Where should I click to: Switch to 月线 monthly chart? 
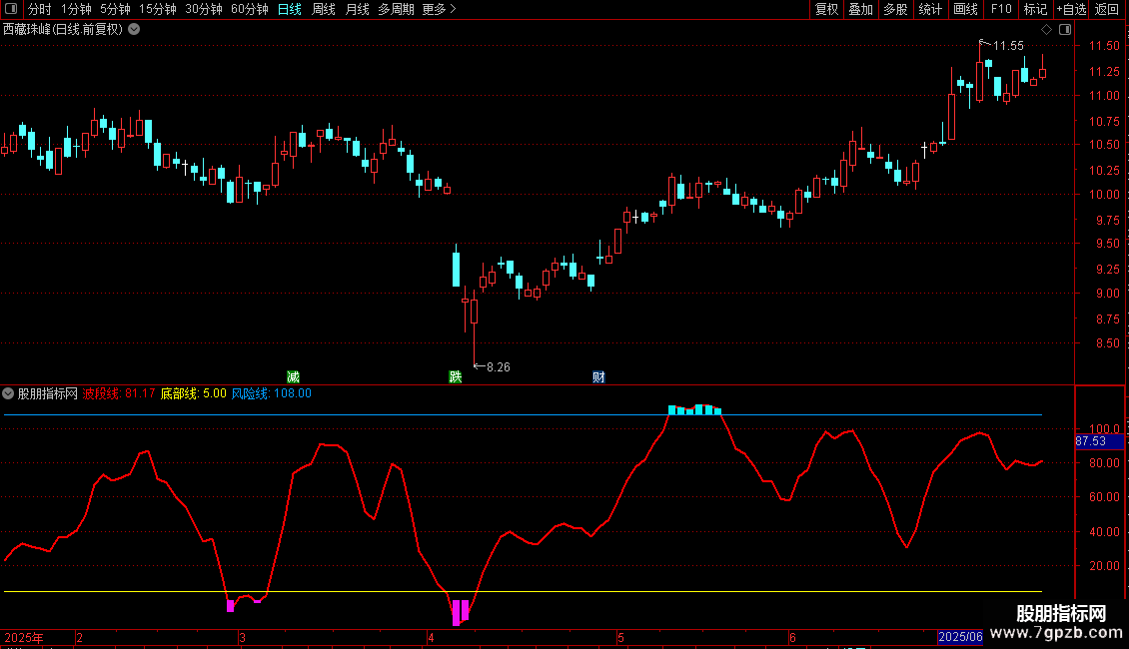(x=357, y=9)
